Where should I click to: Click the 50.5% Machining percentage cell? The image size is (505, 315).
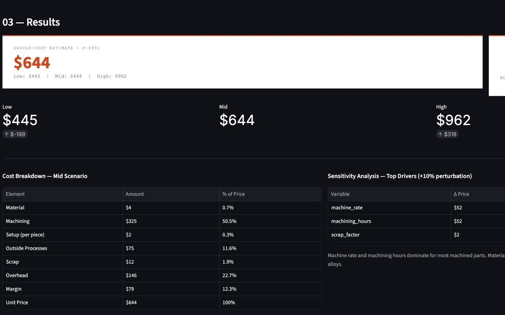[x=270, y=221]
